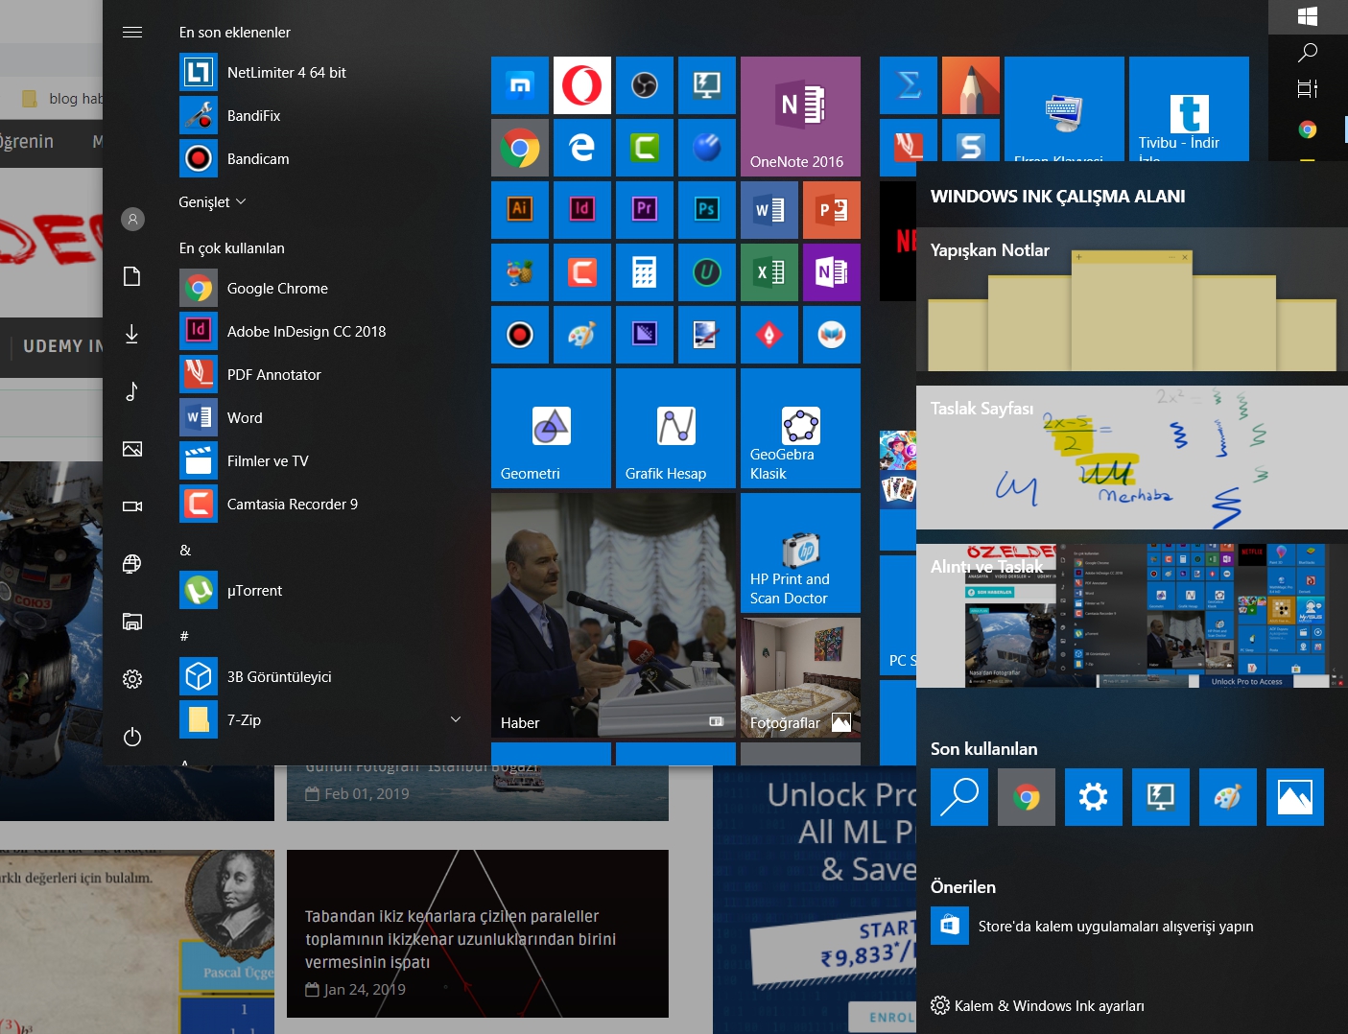
Task: Launch the PowerPoint tile
Action: coord(832,210)
